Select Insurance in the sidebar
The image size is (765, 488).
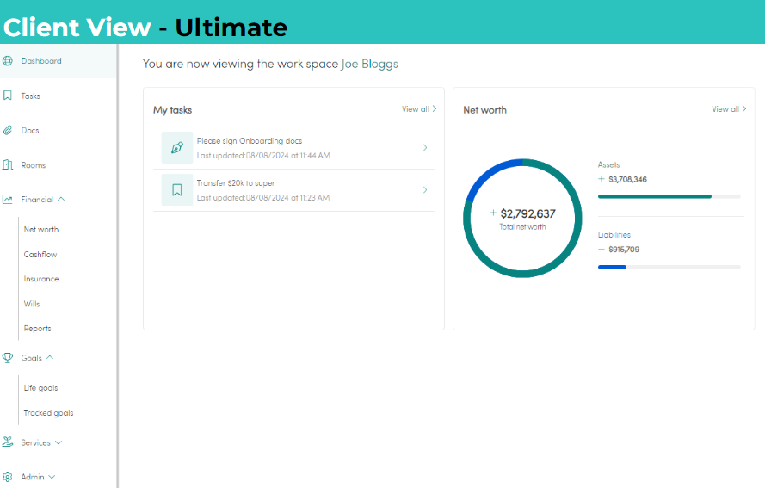41,279
